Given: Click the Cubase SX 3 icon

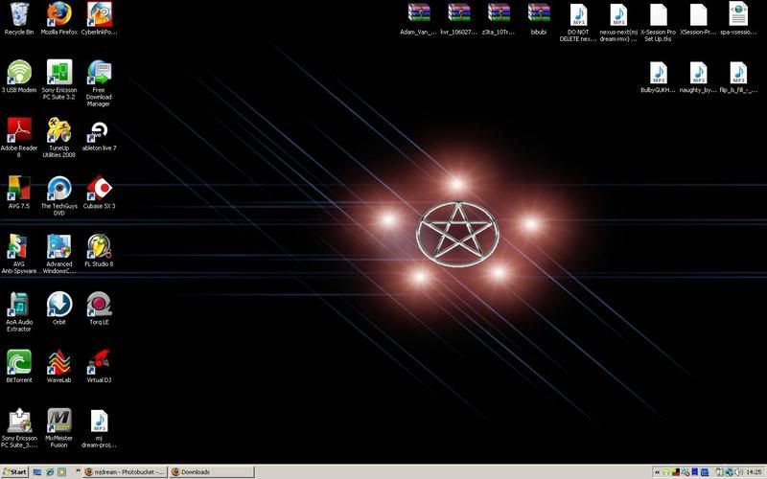Looking at the screenshot, I should (x=99, y=189).
